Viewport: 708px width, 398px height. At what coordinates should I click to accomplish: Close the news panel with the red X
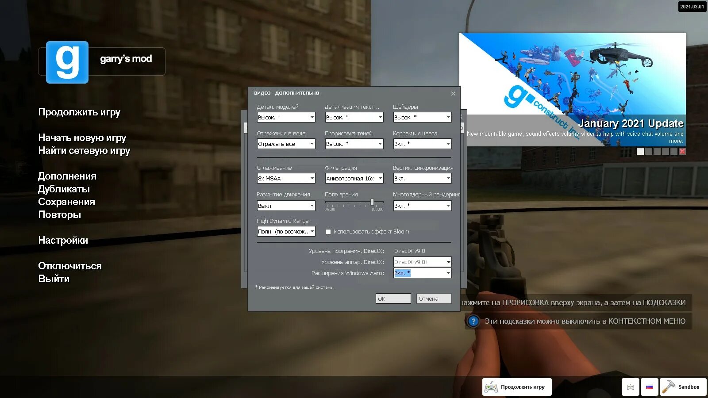click(x=682, y=151)
